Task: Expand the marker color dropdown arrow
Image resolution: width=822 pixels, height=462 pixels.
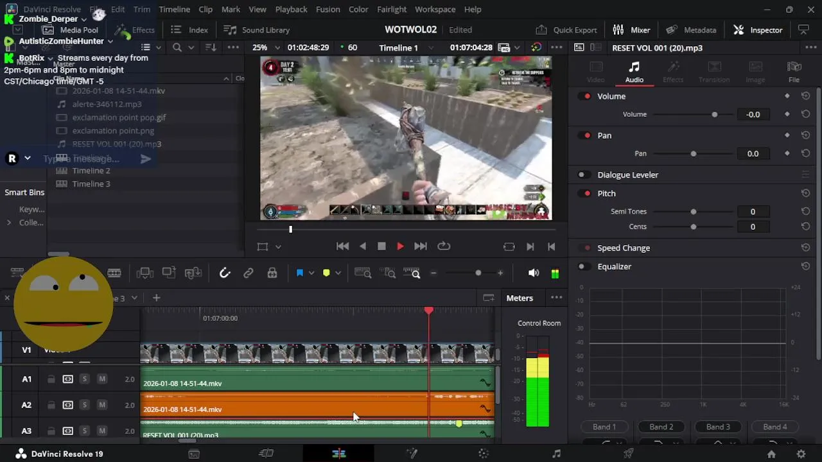Action: pos(338,273)
